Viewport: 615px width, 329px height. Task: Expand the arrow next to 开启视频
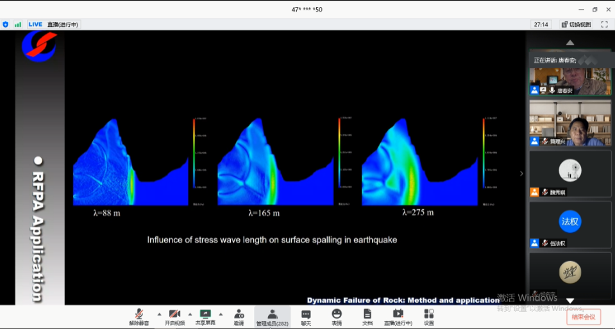[x=190, y=314]
